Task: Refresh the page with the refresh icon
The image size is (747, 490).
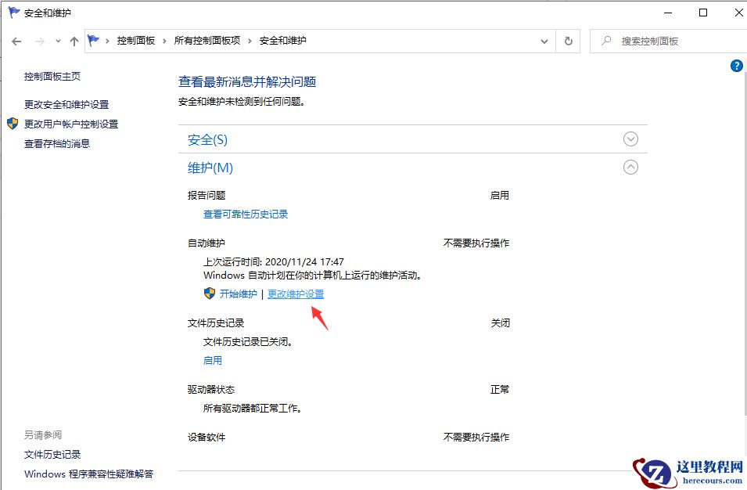Action: [567, 41]
